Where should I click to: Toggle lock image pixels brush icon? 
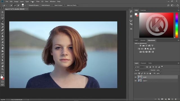click(x=142, y=74)
